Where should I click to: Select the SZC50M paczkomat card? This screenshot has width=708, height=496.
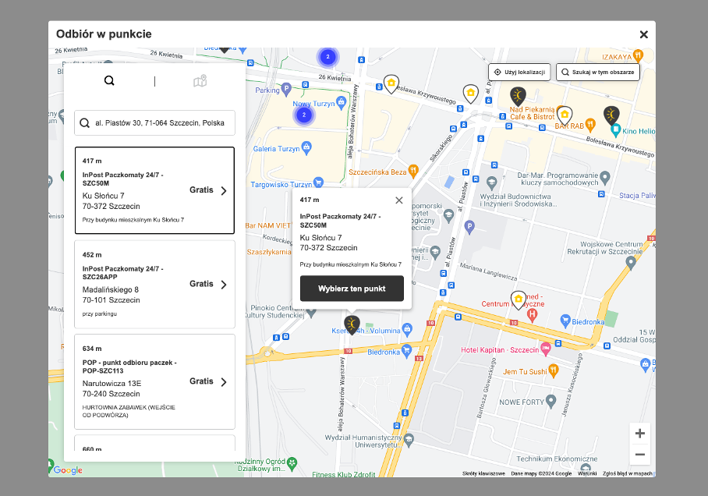(155, 190)
